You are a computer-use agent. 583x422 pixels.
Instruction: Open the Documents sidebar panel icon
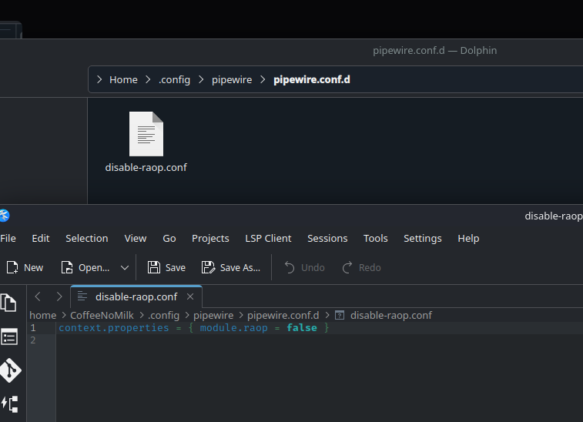pyautogui.click(x=9, y=303)
